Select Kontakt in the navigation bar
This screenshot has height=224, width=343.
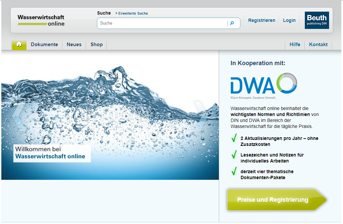click(318, 45)
